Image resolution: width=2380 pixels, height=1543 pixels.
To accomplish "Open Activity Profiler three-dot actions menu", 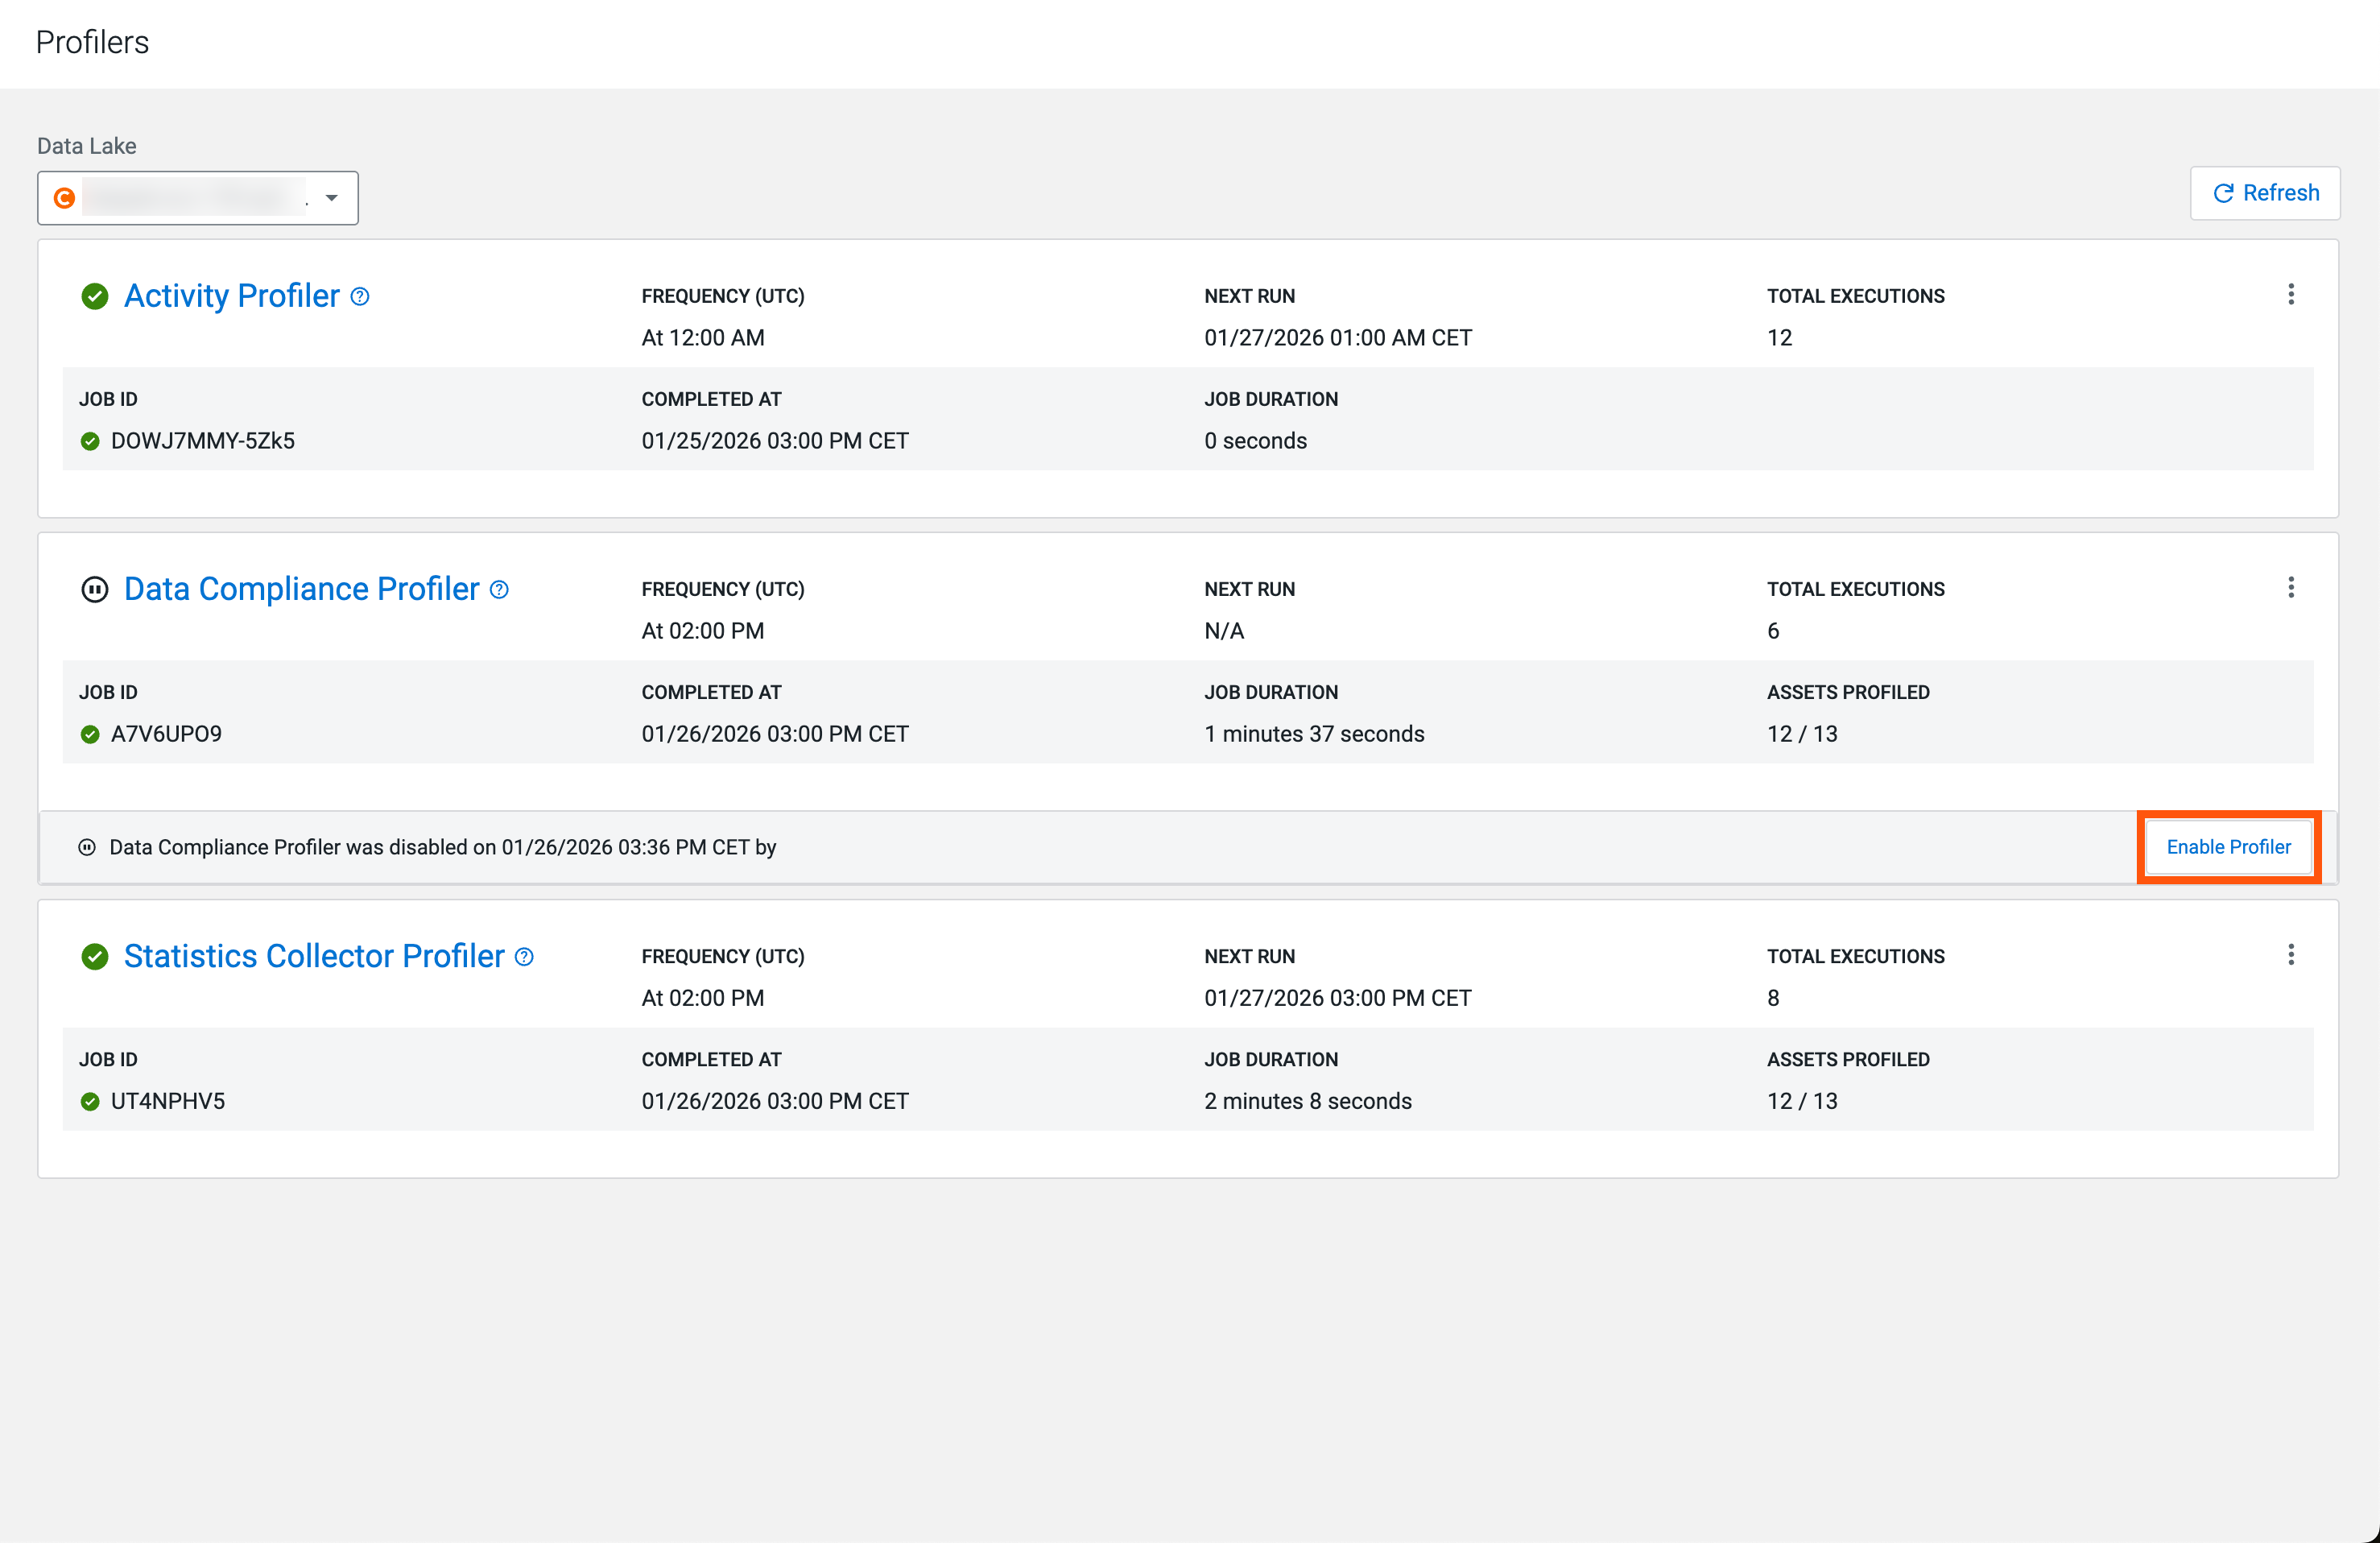I will tap(2290, 294).
